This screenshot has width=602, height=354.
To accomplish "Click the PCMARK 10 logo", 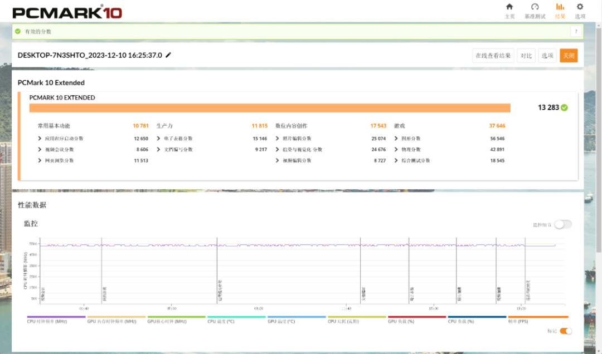I will point(67,12).
